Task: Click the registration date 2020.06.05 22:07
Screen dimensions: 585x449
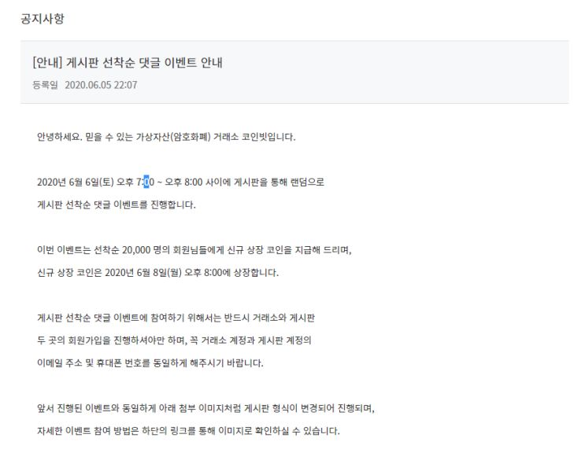Action: (x=101, y=85)
